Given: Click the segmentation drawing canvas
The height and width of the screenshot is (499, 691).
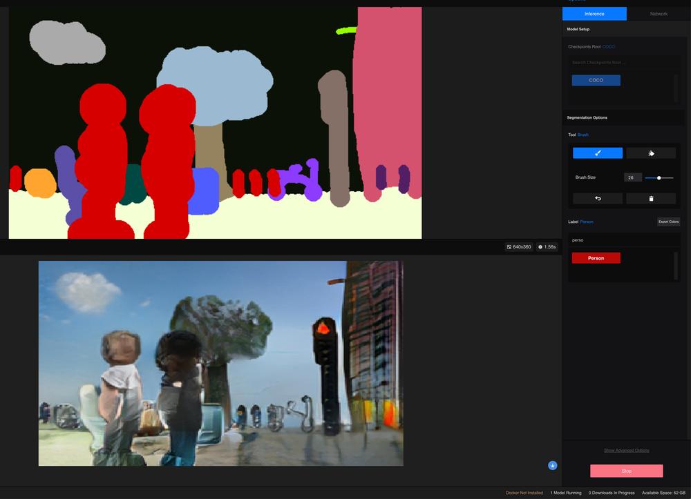Looking at the screenshot, I should pyautogui.click(x=215, y=123).
